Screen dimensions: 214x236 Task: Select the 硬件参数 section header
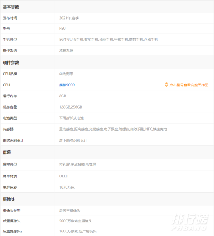point(11,62)
